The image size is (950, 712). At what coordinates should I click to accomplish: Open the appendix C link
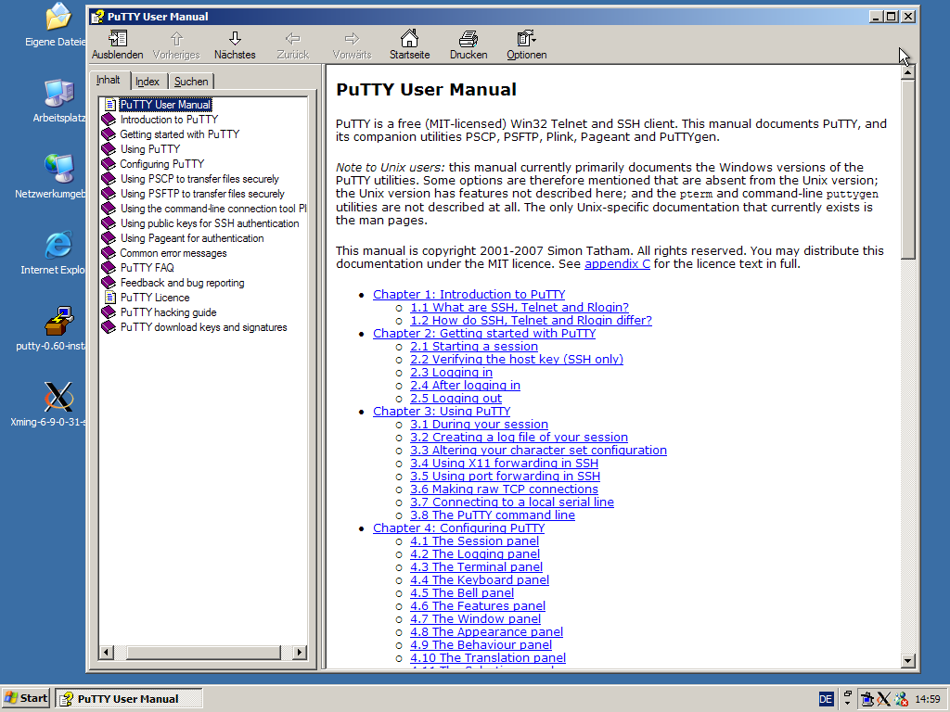(x=617, y=264)
